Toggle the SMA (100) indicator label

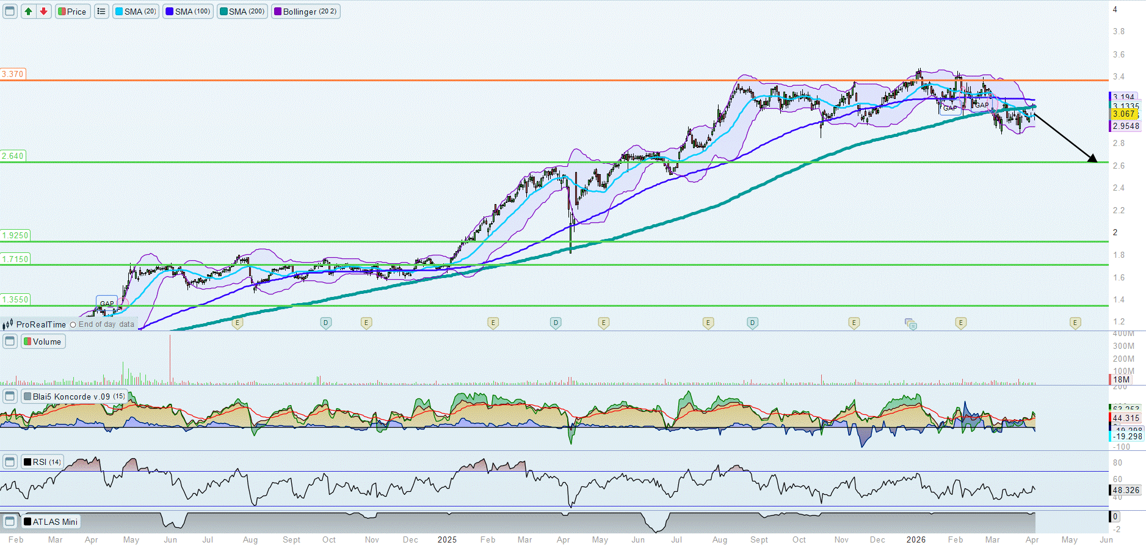[x=188, y=12]
